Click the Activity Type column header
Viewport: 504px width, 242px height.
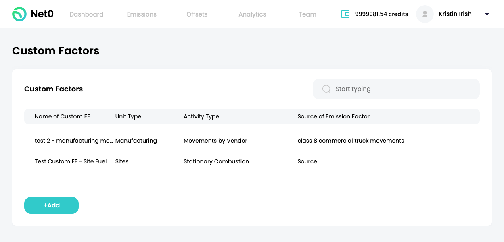tap(201, 116)
